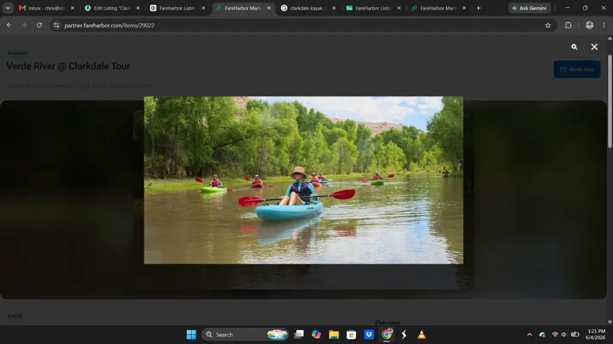Switch to the clarkdale kayak Google tab
This screenshot has height=344, width=613.
point(308,8)
